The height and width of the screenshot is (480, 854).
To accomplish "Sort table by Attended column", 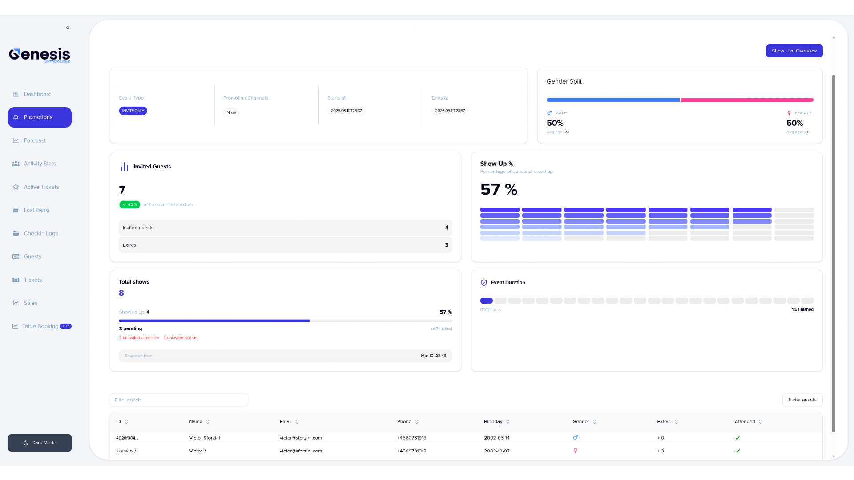I will point(760,421).
